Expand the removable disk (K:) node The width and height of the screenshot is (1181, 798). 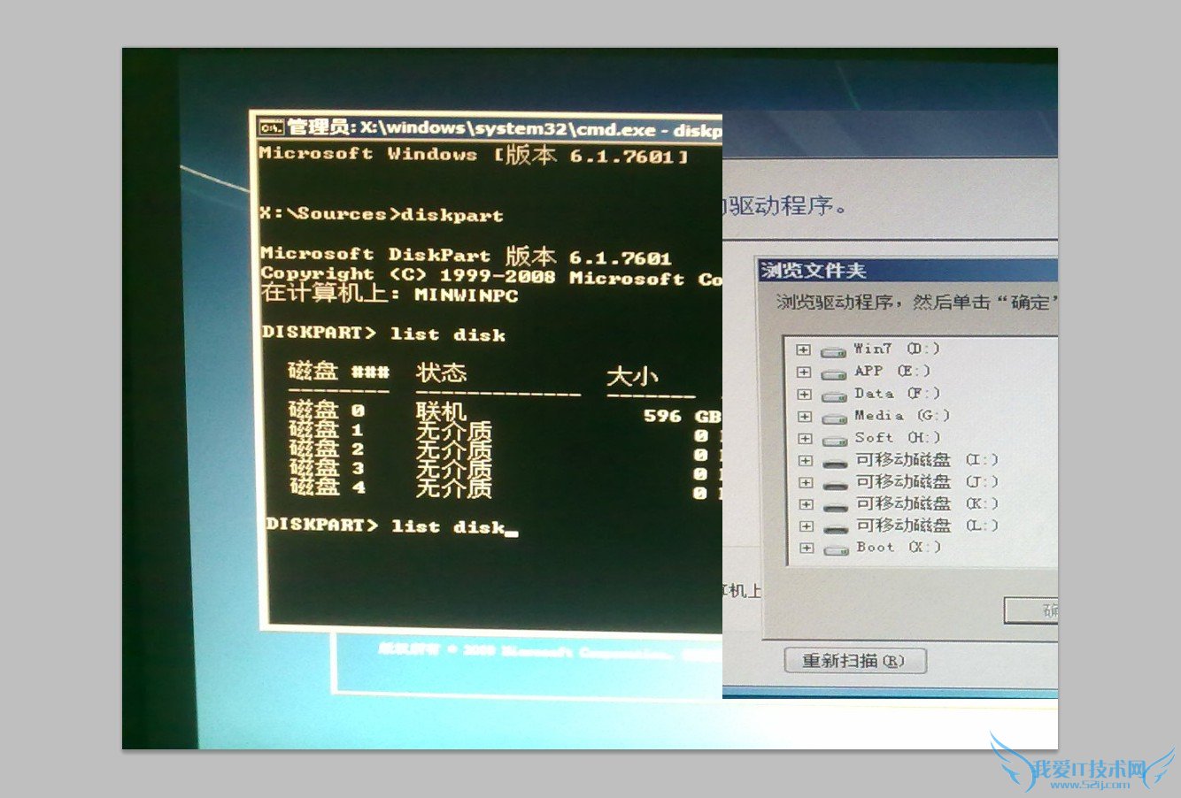coord(804,505)
